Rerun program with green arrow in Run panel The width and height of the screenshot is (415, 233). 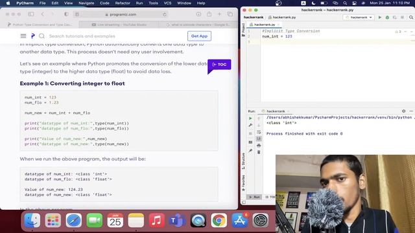click(250, 118)
